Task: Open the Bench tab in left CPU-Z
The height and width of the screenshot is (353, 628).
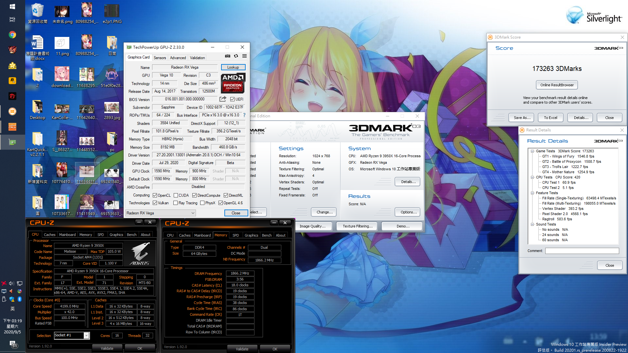Action: [x=131, y=235]
